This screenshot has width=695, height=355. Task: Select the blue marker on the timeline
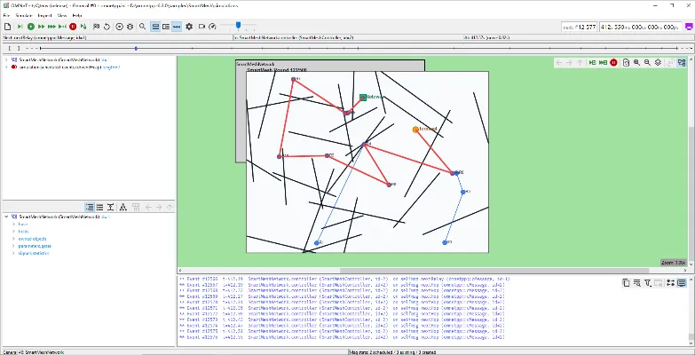coord(136,48)
